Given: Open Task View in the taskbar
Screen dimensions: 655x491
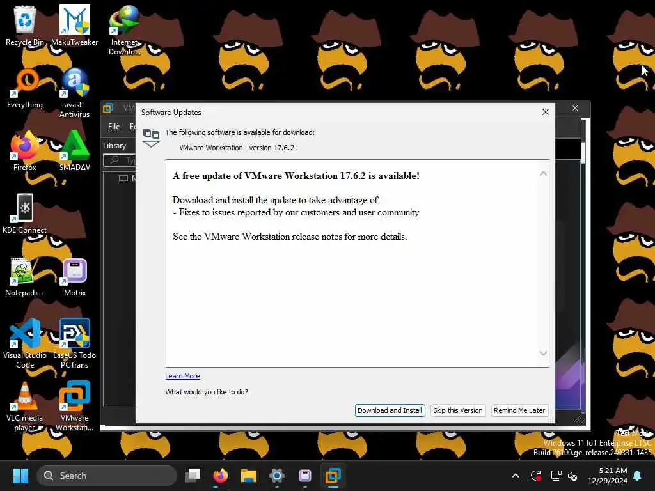Looking at the screenshot, I should coord(193,476).
